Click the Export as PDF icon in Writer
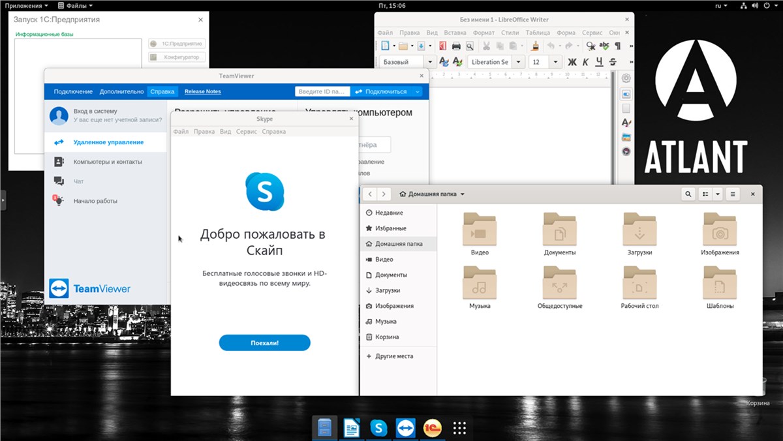 pos(442,46)
